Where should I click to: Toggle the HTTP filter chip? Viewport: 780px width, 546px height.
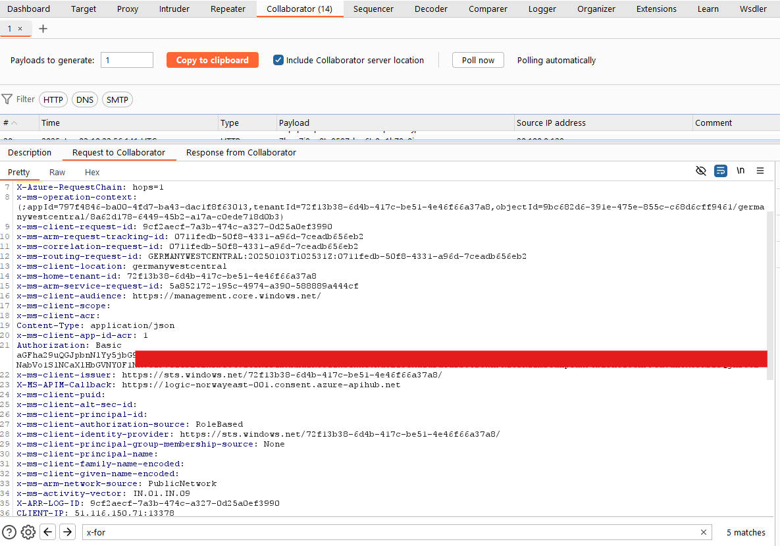(53, 99)
